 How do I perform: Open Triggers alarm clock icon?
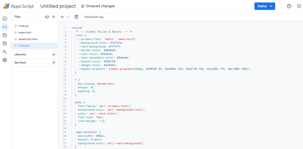[5, 44]
